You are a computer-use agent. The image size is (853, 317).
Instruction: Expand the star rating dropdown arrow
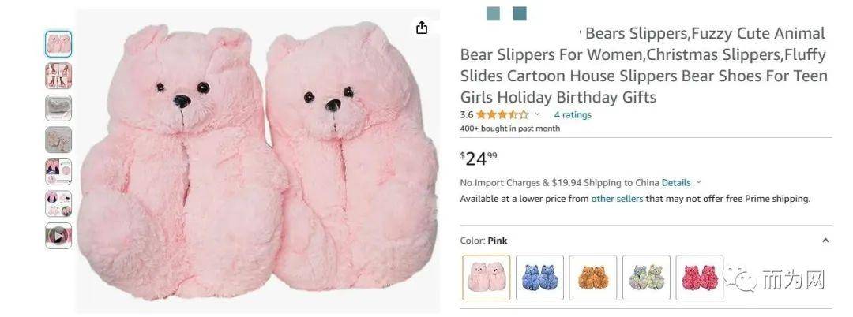tap(538, 114)
